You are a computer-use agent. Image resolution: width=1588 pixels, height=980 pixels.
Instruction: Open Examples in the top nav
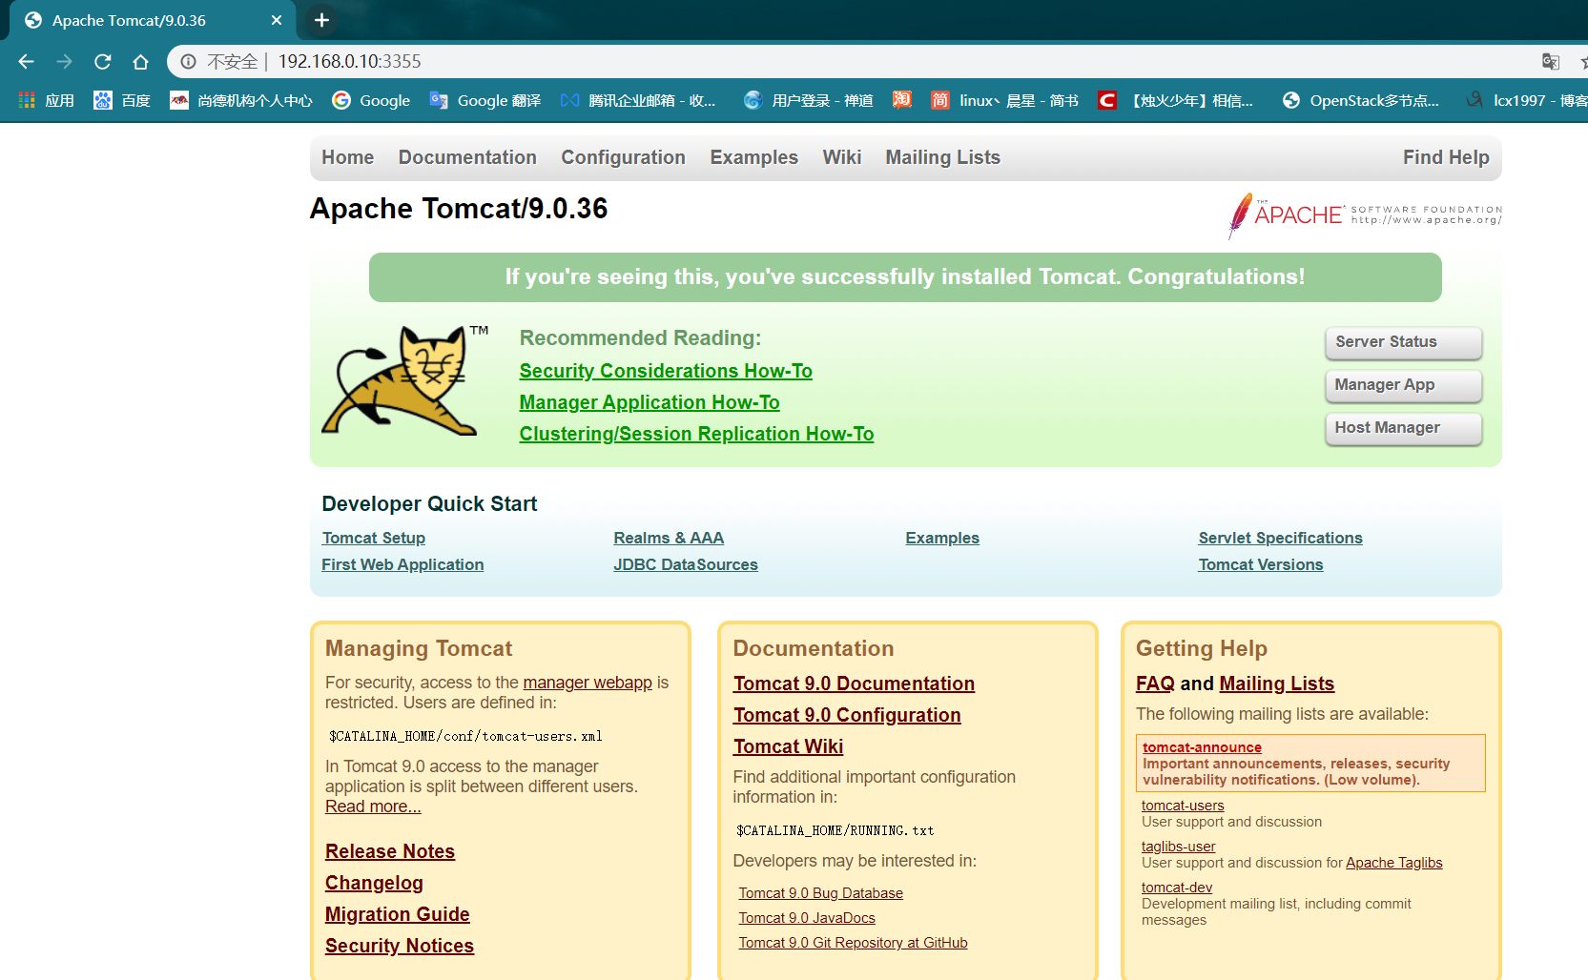tap(753, 157)
